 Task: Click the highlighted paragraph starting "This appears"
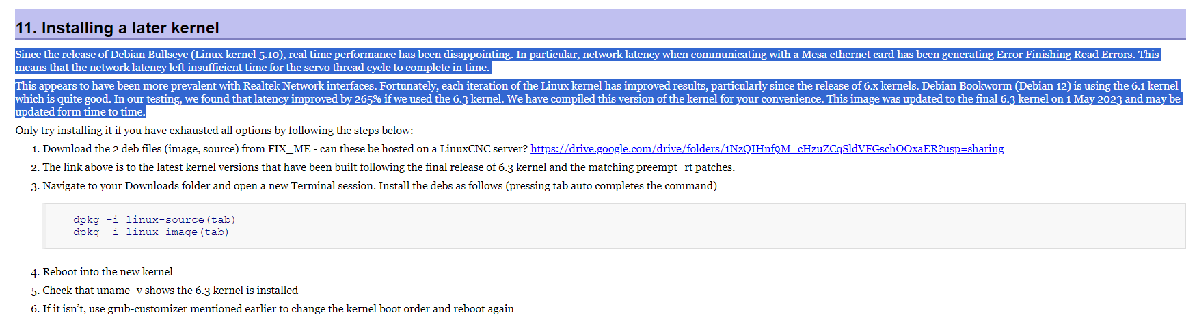[x=598, y=99]
